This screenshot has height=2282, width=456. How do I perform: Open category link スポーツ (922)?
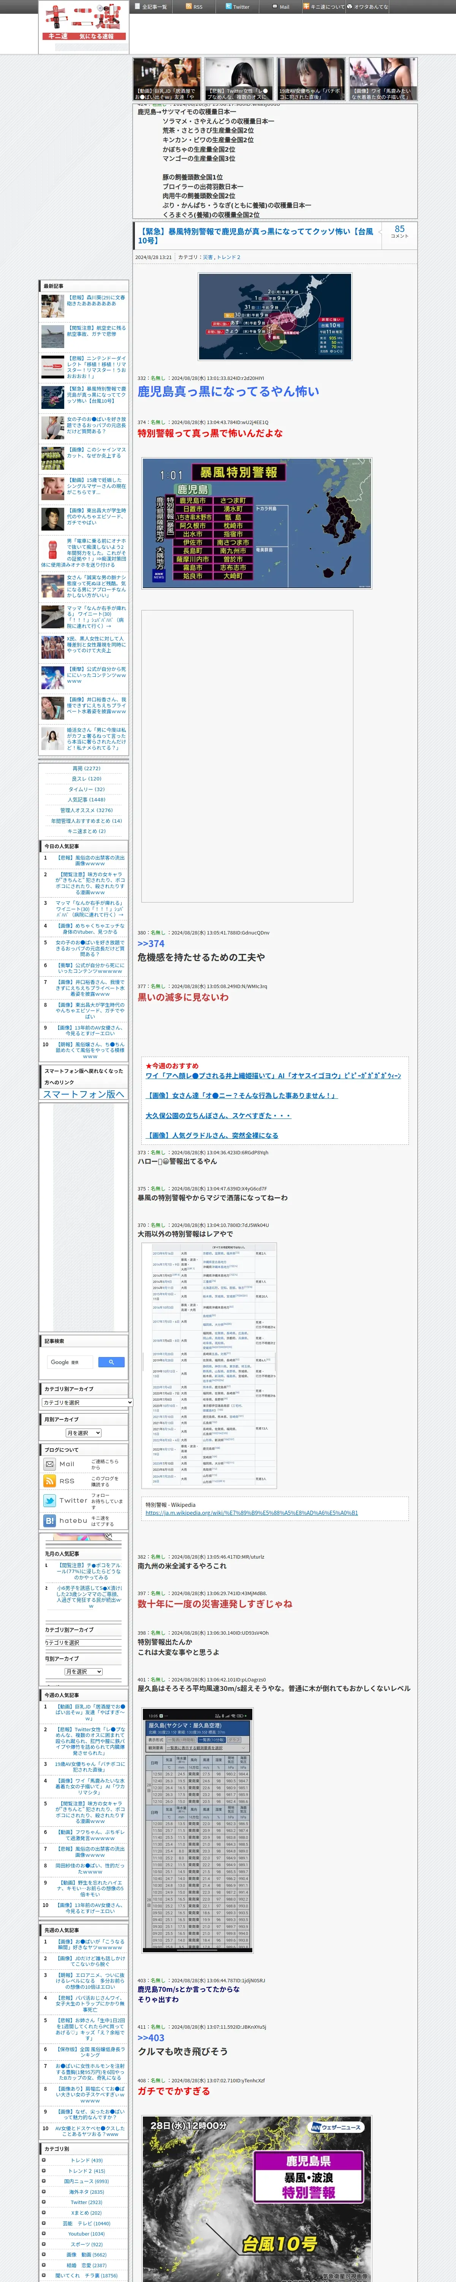(86, 2244)
